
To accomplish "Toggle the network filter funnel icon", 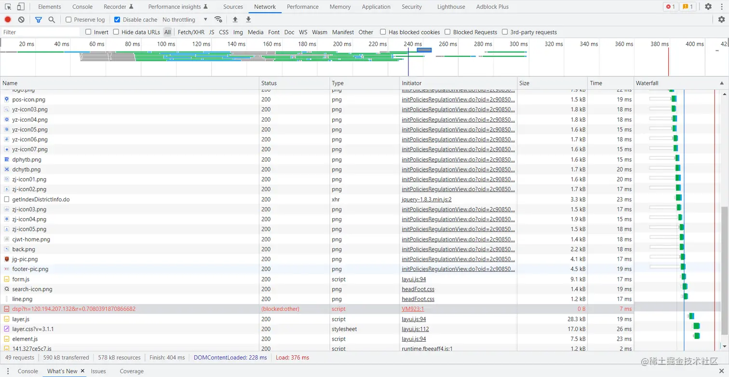I will point(39,20).
